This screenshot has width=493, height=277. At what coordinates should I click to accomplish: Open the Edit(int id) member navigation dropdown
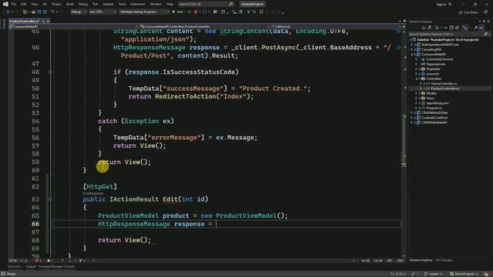[336, 27]
